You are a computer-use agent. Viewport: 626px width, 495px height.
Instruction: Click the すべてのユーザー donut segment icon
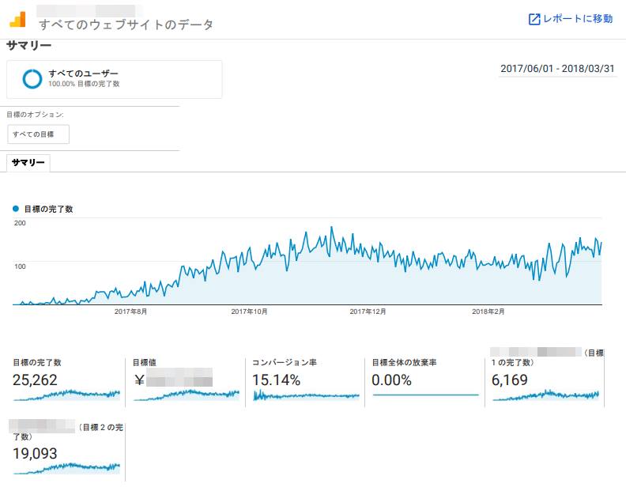coord(32,78)
